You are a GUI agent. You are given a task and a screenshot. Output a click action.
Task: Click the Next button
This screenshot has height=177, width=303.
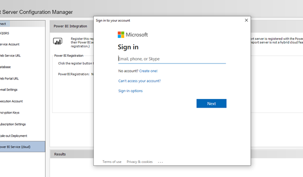(x=211, y=103)
